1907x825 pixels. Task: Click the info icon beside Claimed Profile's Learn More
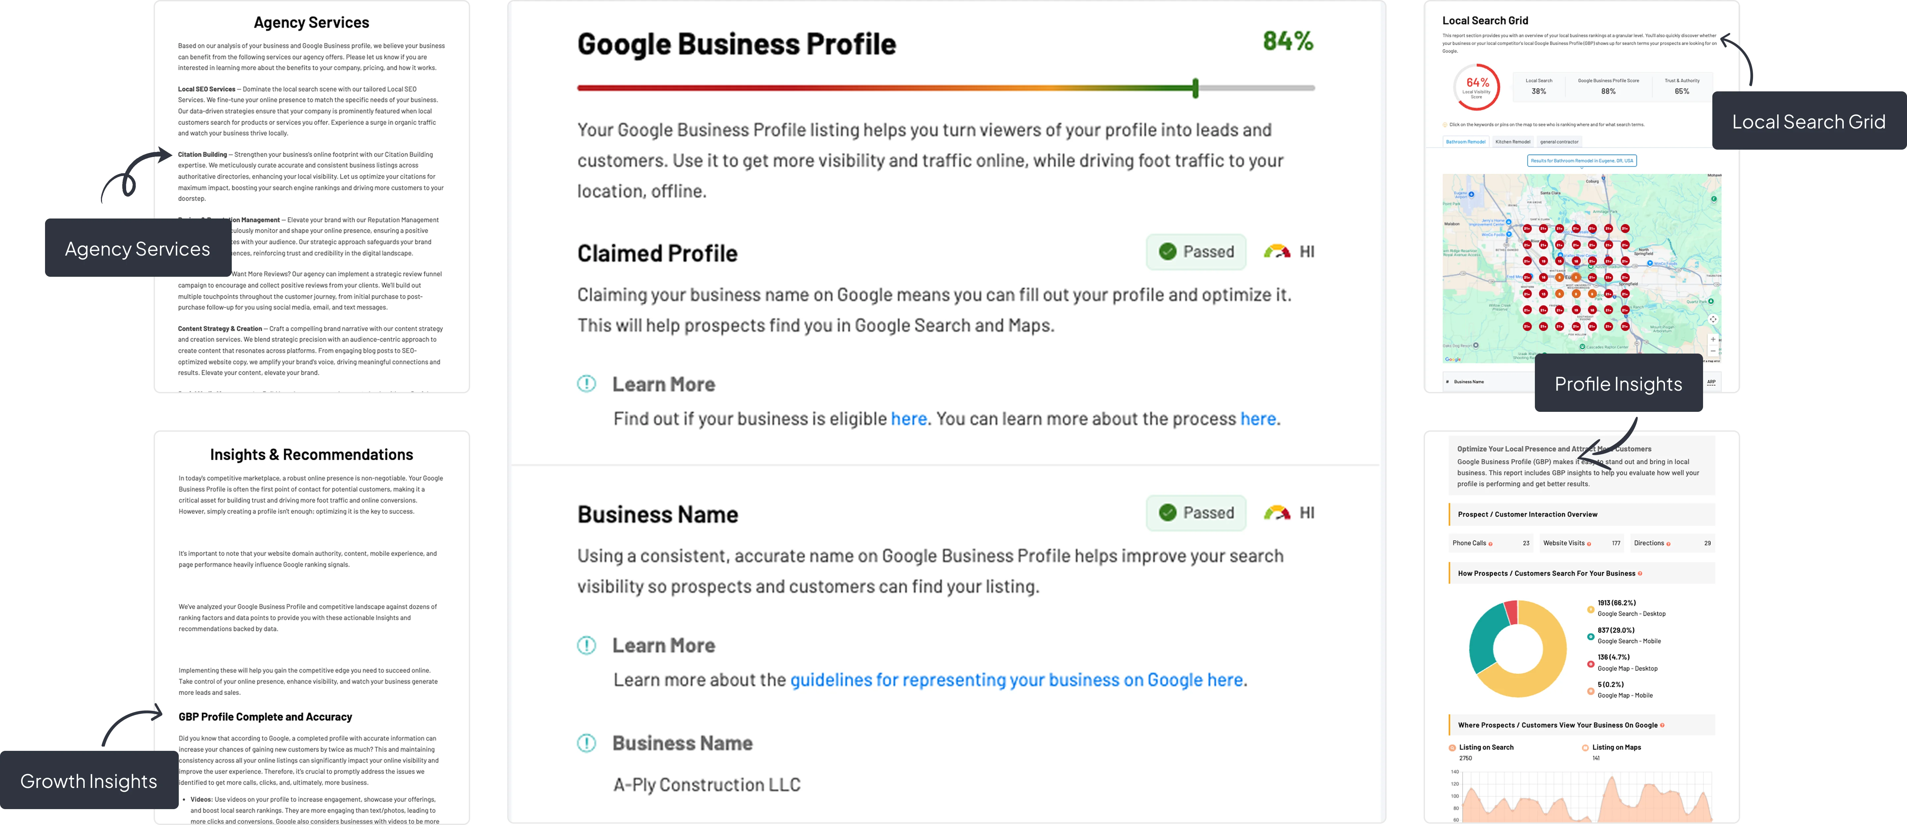[586, 384]
